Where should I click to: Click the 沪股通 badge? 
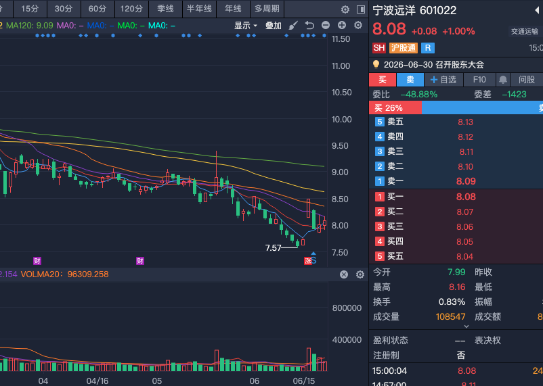404,48
